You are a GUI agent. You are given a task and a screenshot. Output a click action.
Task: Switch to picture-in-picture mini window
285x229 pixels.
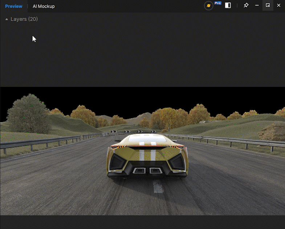[x=268, y=5]
